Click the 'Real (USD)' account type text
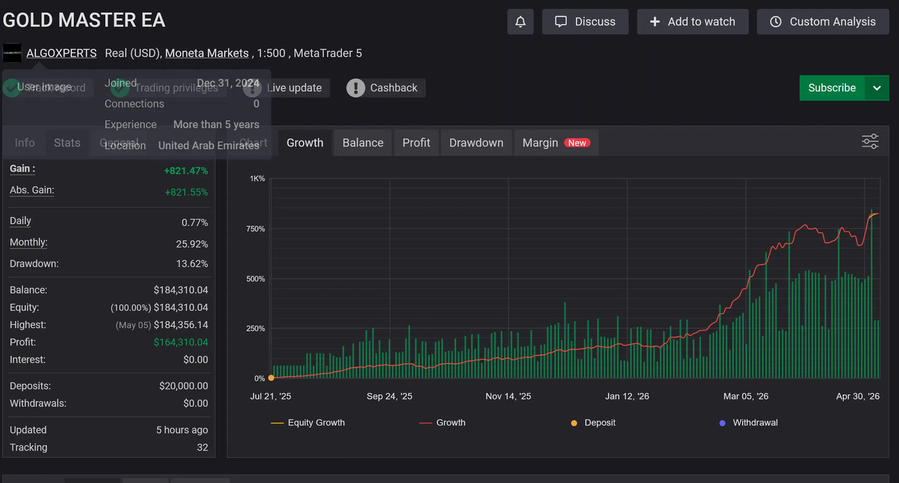899x483 pixels. click(132, 53)
